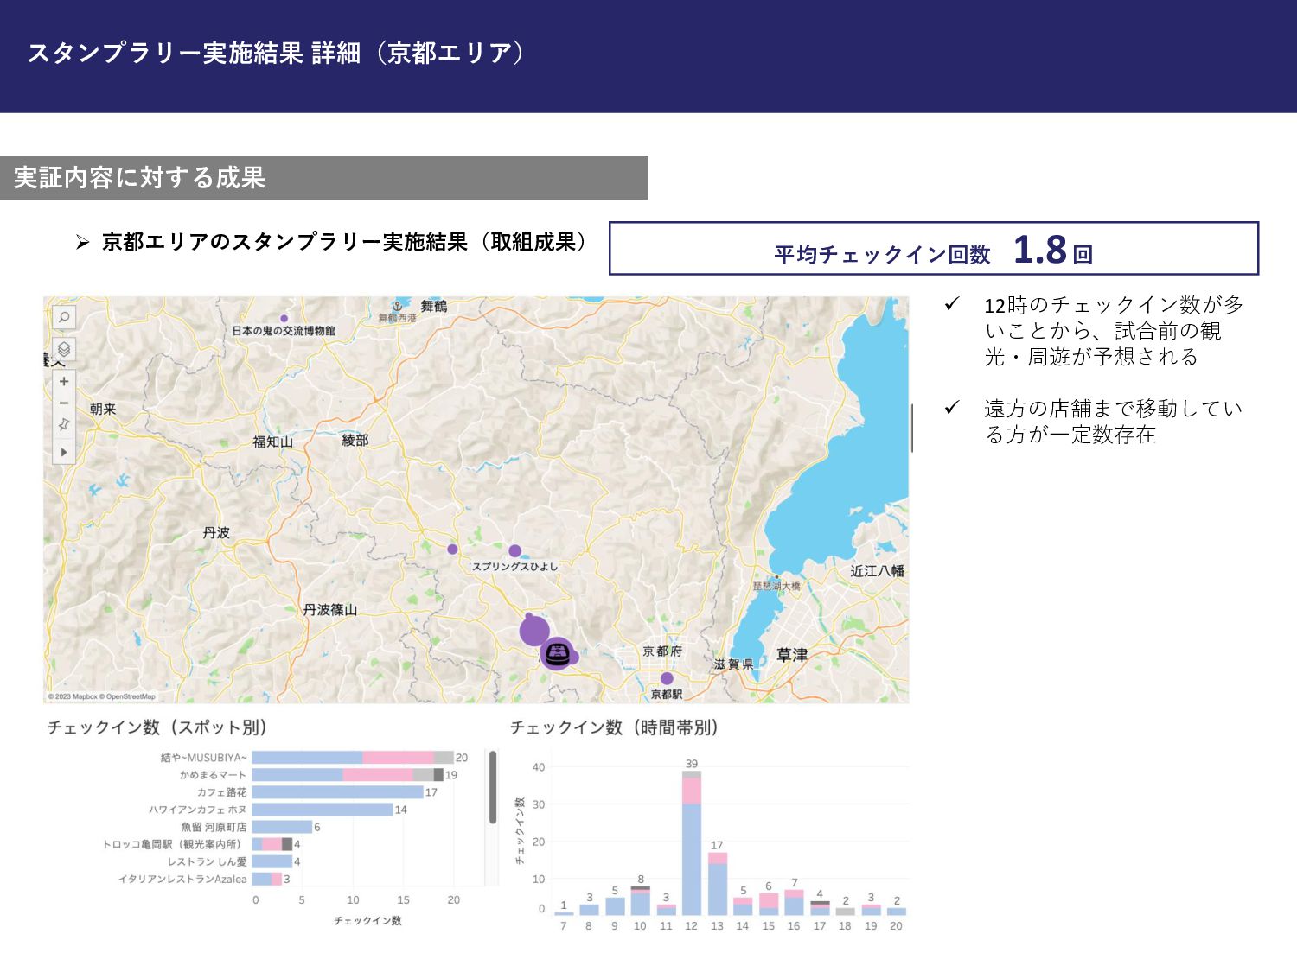Click the 10 o'clock bar labeled 8
Viewport: 1297px width, 972px height.
tap(641, 900)
